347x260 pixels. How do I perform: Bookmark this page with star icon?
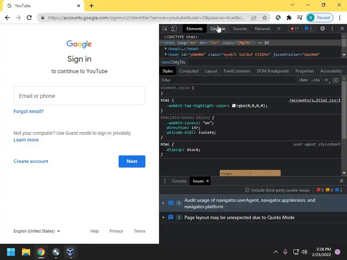[264, 18]
